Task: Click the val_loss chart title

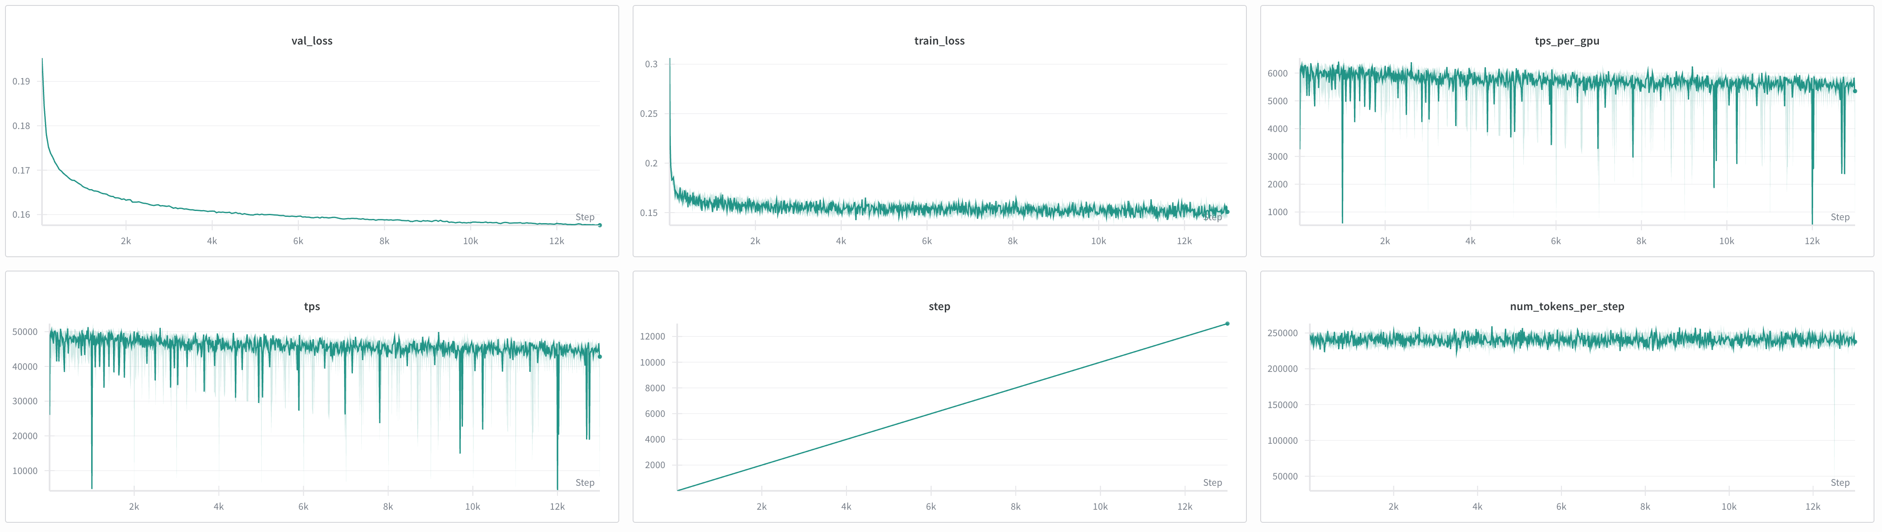Action: [312, 41]
